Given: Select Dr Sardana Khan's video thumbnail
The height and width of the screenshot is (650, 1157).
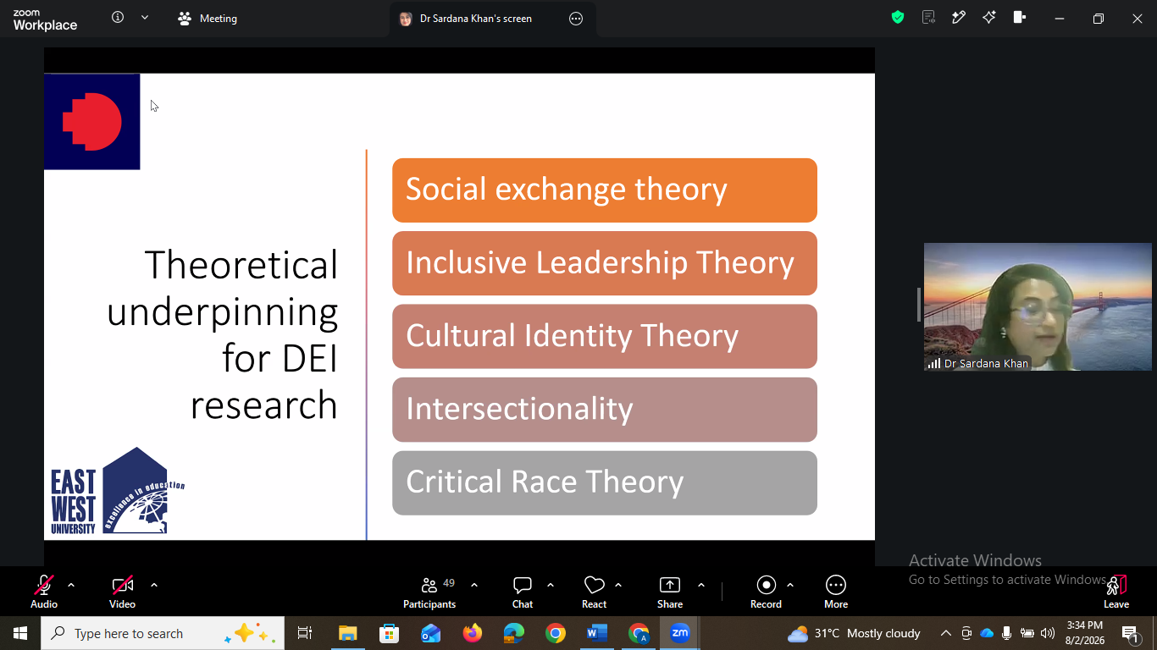Looking at the screenshot, I should pyautogui.click(x=1038, y=307).
